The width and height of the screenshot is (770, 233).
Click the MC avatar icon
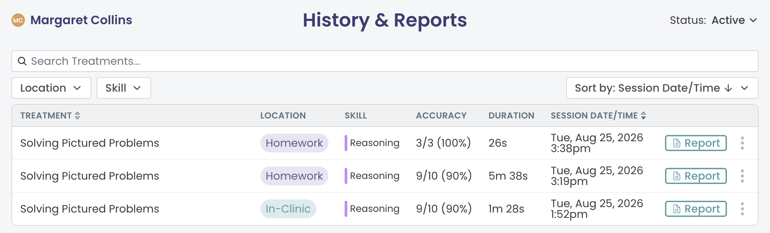pos(18,20)
